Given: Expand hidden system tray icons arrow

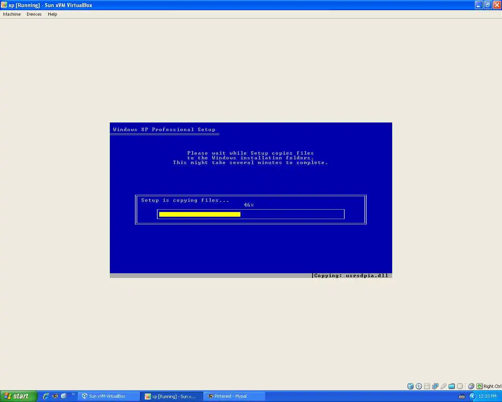Looking at the screenshot, I should [x=473, y=396].
